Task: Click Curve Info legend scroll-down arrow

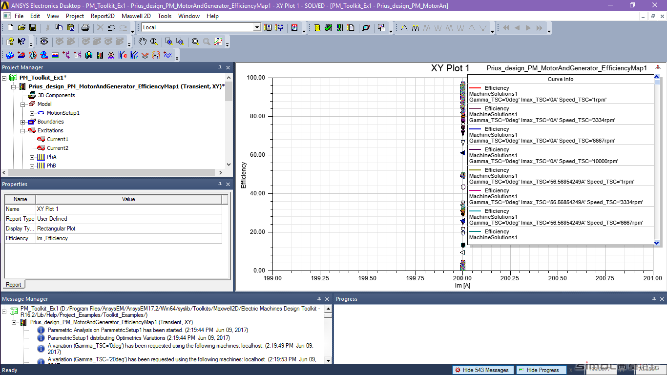Action: click(x=657, y=242)
